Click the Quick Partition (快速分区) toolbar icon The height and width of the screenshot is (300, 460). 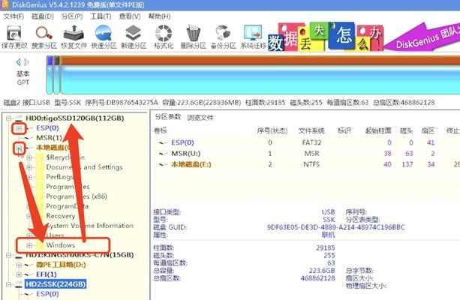coord(104,37)
